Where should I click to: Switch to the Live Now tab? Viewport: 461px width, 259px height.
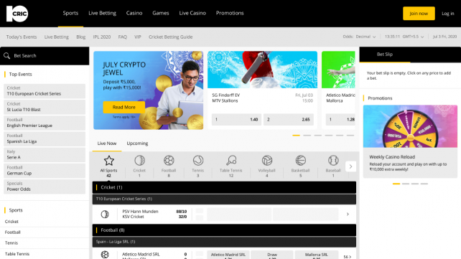[107, 143]
